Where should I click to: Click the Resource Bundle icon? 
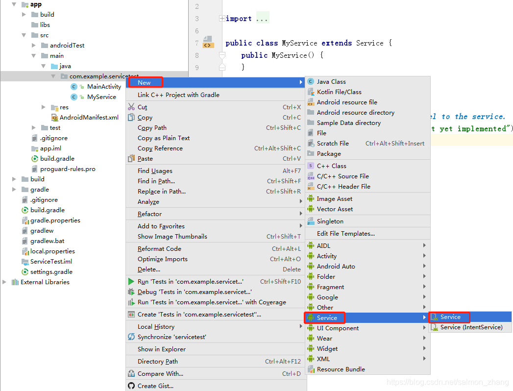pyautogui.click(x=311, y=369)
